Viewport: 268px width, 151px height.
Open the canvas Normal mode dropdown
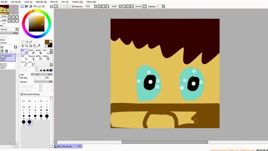(144, 6)
